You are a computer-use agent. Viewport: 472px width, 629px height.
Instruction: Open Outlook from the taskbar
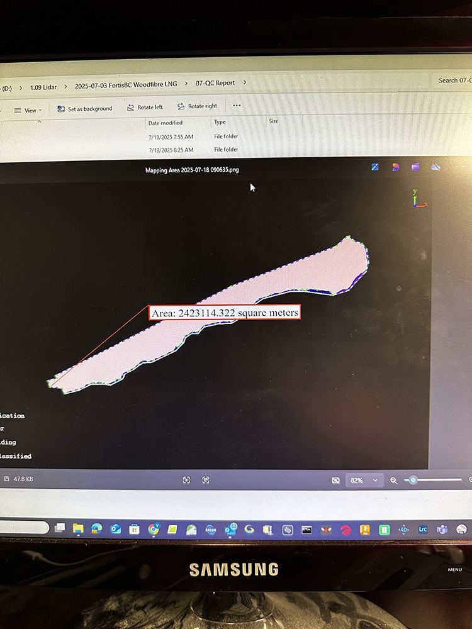[115, 529]
